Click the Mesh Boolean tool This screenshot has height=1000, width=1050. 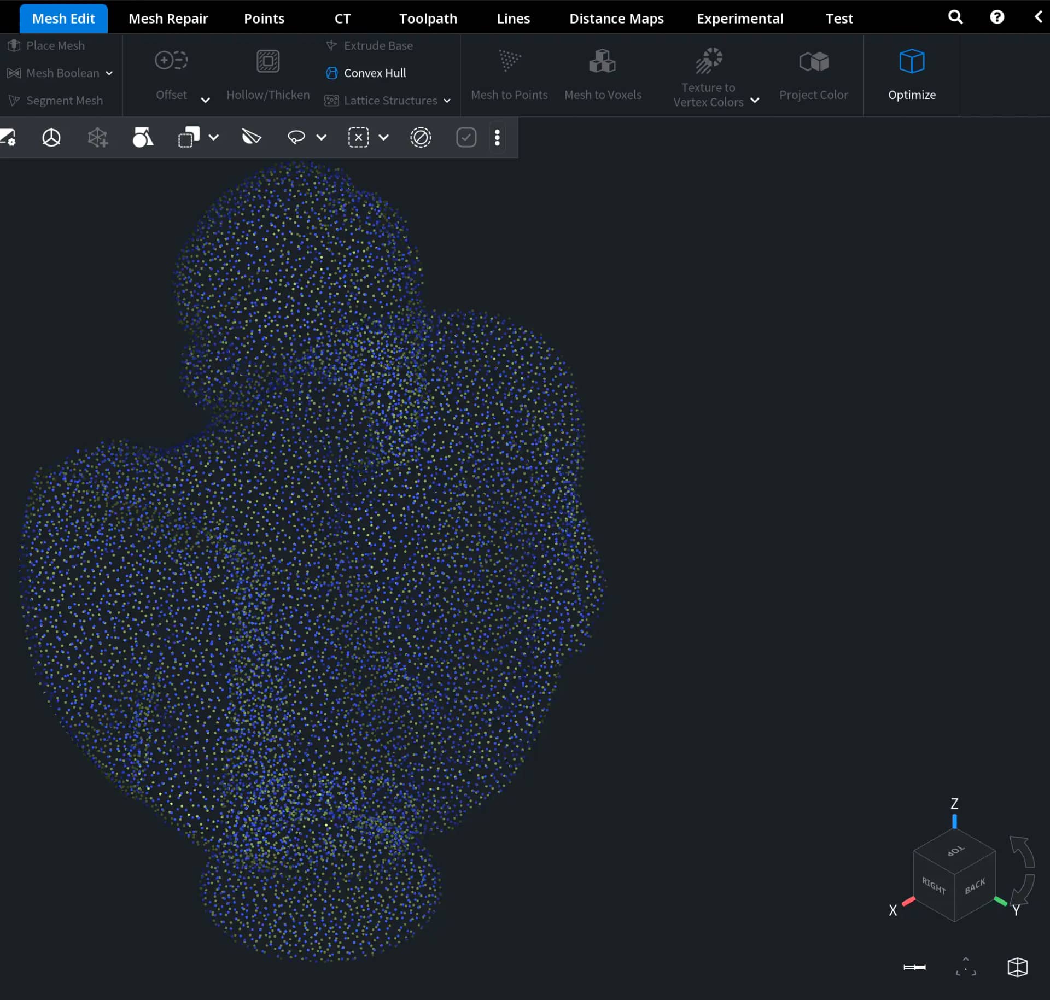[53, 73]
